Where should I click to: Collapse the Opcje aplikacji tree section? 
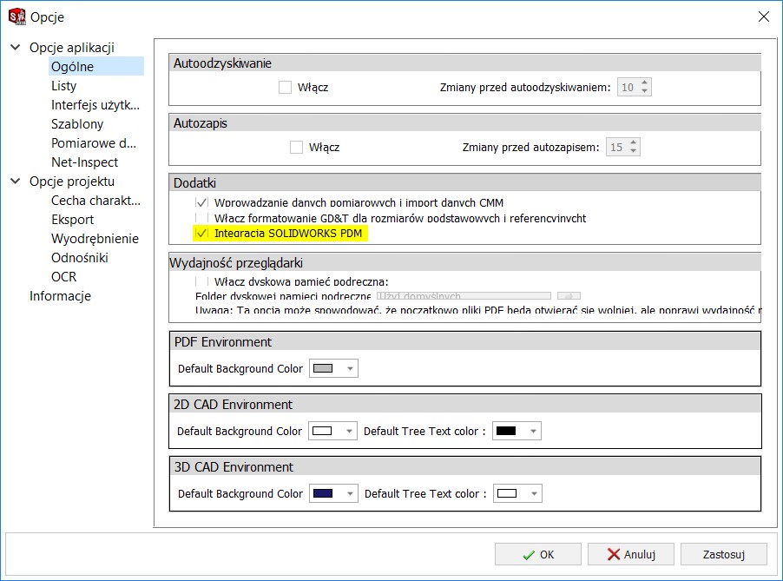point(14,47)
